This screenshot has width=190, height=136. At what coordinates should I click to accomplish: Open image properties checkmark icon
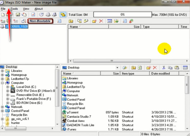33,15
